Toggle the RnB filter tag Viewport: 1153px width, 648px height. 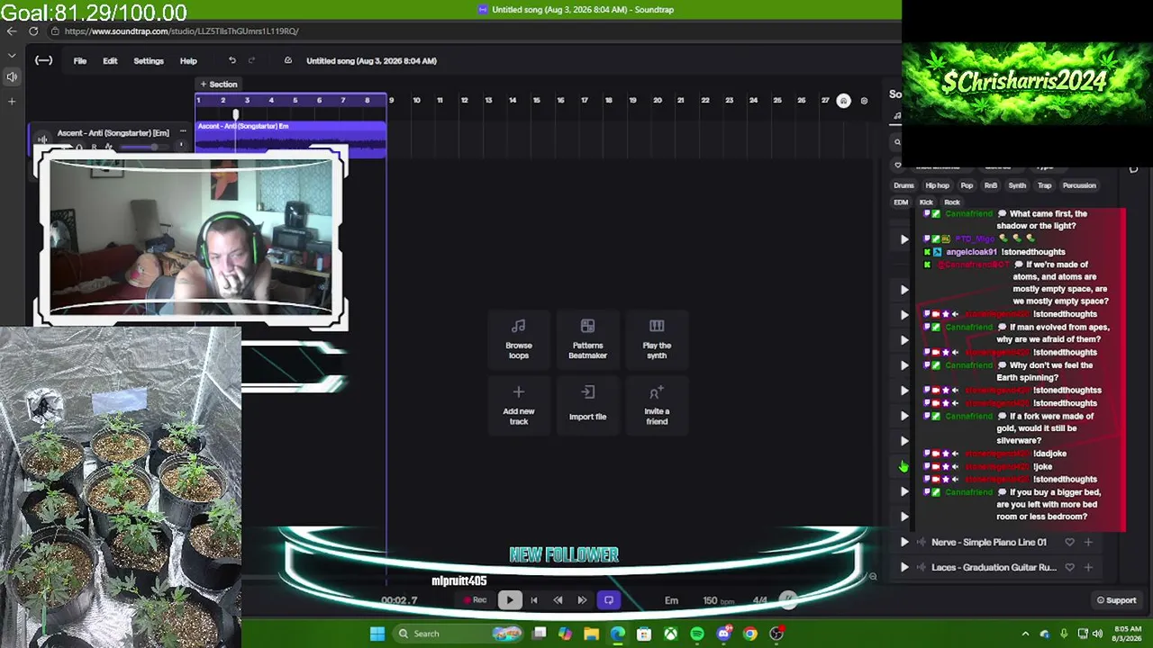click(x=991, y=185)
